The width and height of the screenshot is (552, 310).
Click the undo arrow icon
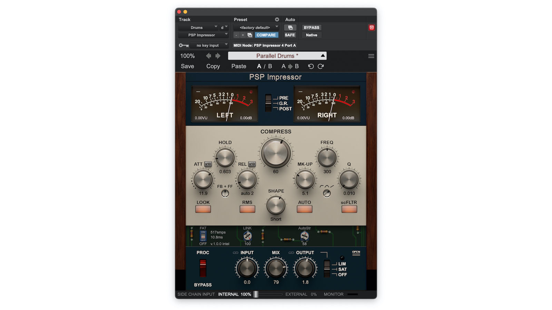click(310, 66)
